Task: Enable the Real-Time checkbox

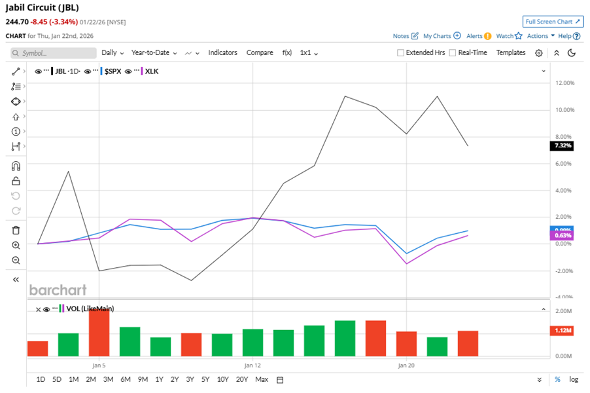Action: [x=452, y=53]
